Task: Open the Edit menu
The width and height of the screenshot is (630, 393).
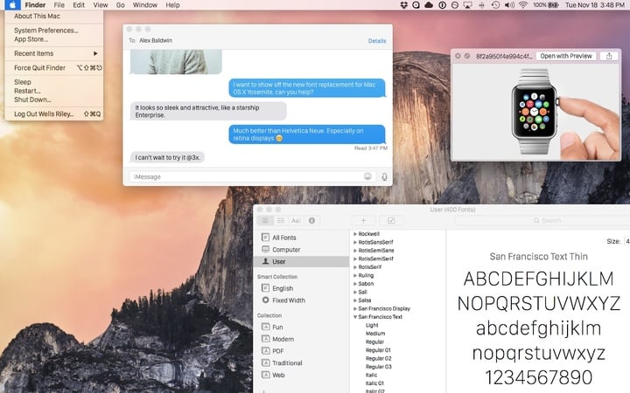Action: point(79,5)
